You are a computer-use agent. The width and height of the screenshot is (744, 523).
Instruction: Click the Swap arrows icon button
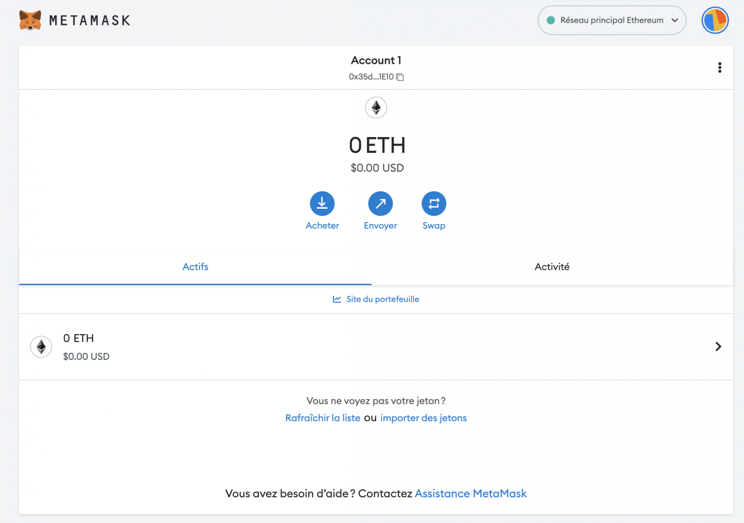coord(434,204)
